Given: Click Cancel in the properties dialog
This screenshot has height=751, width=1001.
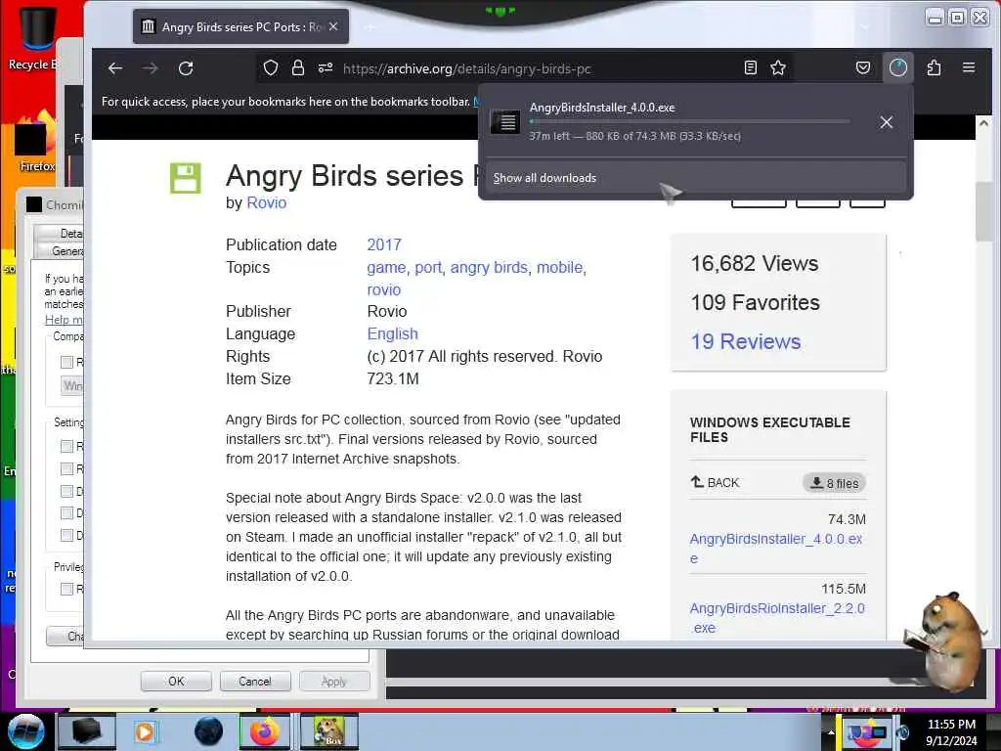Looking at the screenshot, I should (255, 682).
